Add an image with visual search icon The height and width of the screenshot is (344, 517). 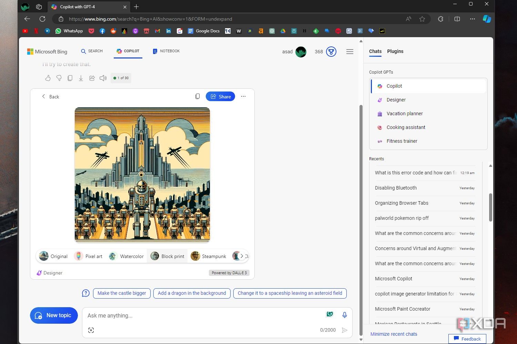point(91,330)
